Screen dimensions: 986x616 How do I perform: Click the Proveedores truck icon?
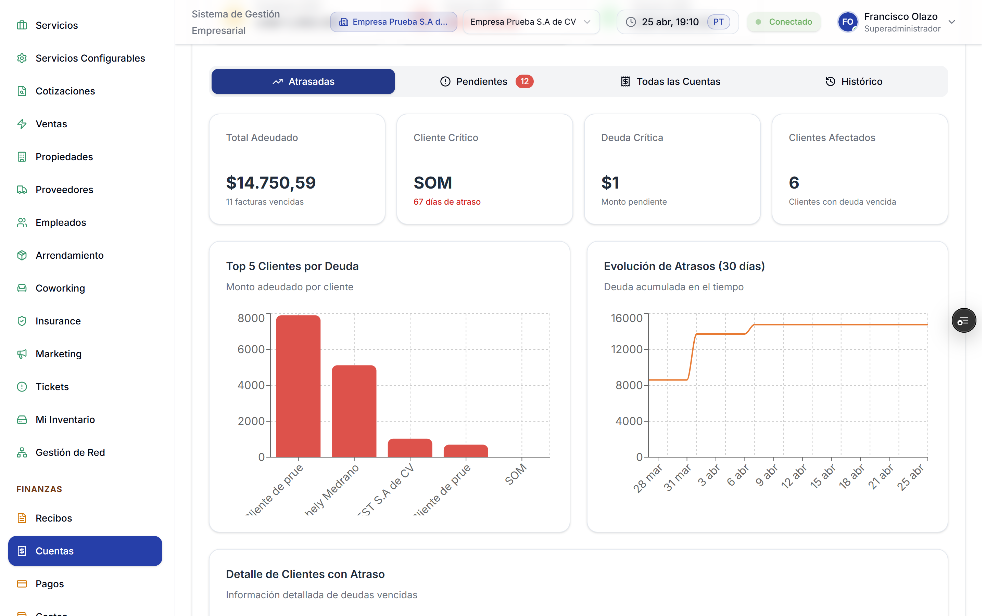point(22,190)
